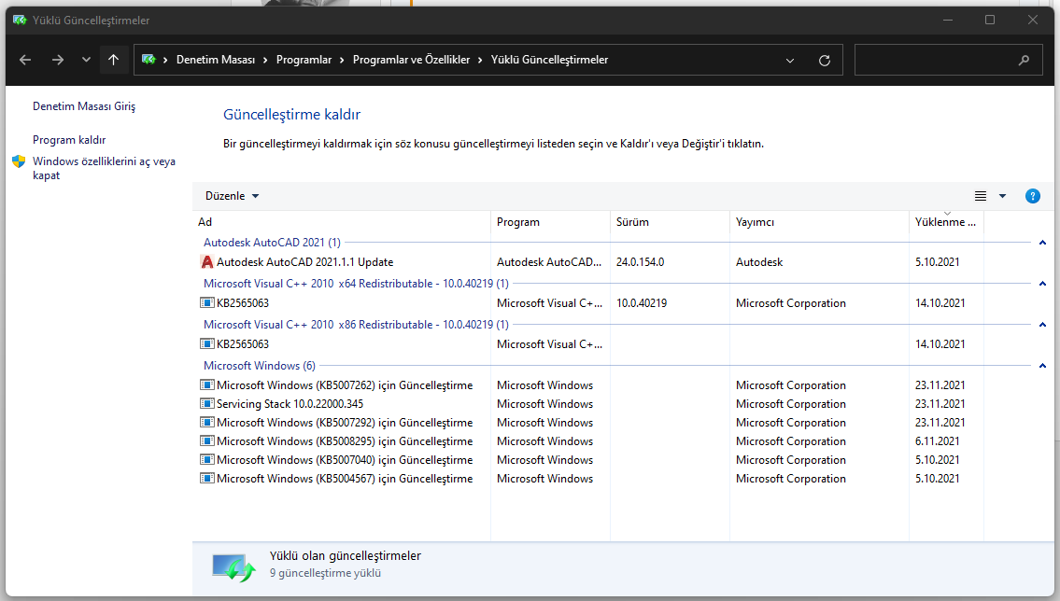
Task: Click Visual C++ 2010 x64 Redistributable group header
Action: coord(356,284)
